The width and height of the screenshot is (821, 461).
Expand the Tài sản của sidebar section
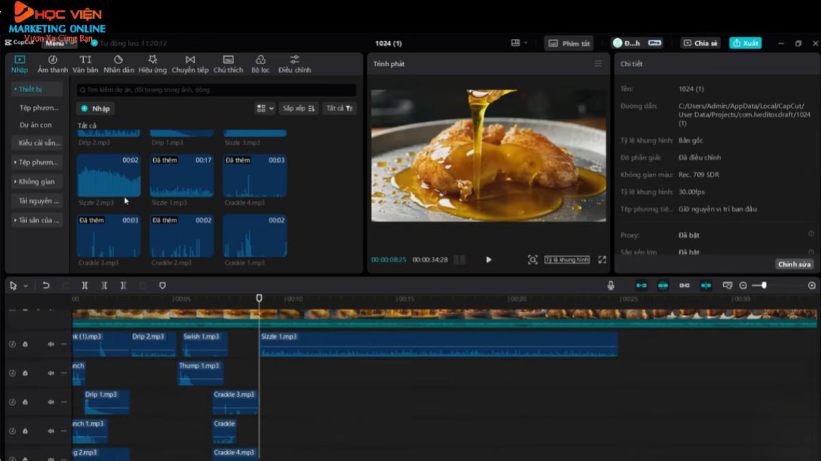[37, 220]
